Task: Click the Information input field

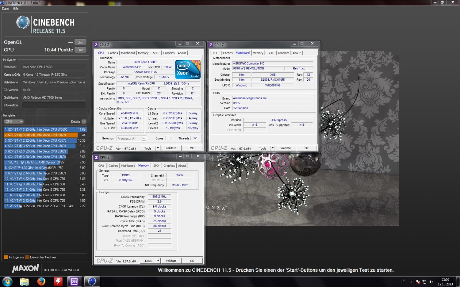Action: tap(54, 105)
